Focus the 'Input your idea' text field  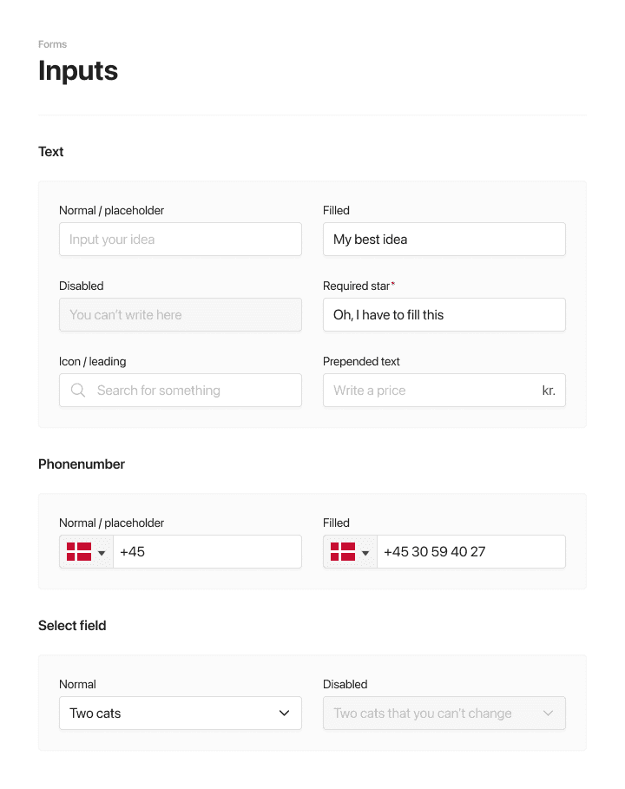181,239
